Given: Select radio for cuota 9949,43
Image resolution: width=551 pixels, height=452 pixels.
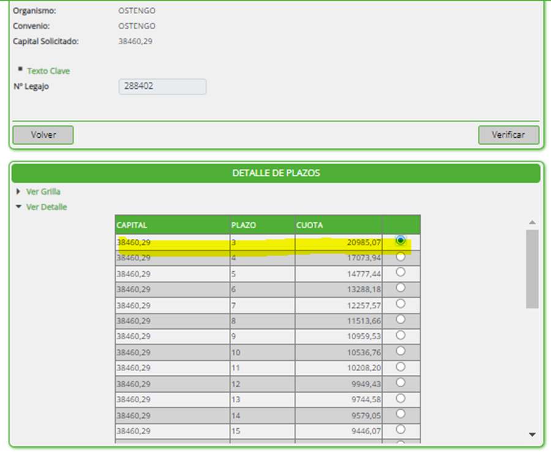Looking at the screenshot, I should click(x=400, y=382).
